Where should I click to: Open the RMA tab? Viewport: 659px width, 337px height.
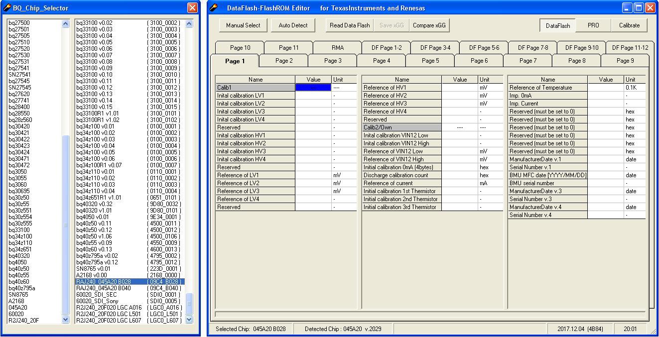pos(338,48)
